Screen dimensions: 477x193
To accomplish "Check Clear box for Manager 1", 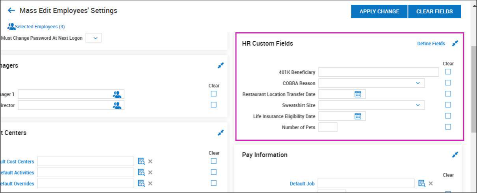I will [213, 94].
